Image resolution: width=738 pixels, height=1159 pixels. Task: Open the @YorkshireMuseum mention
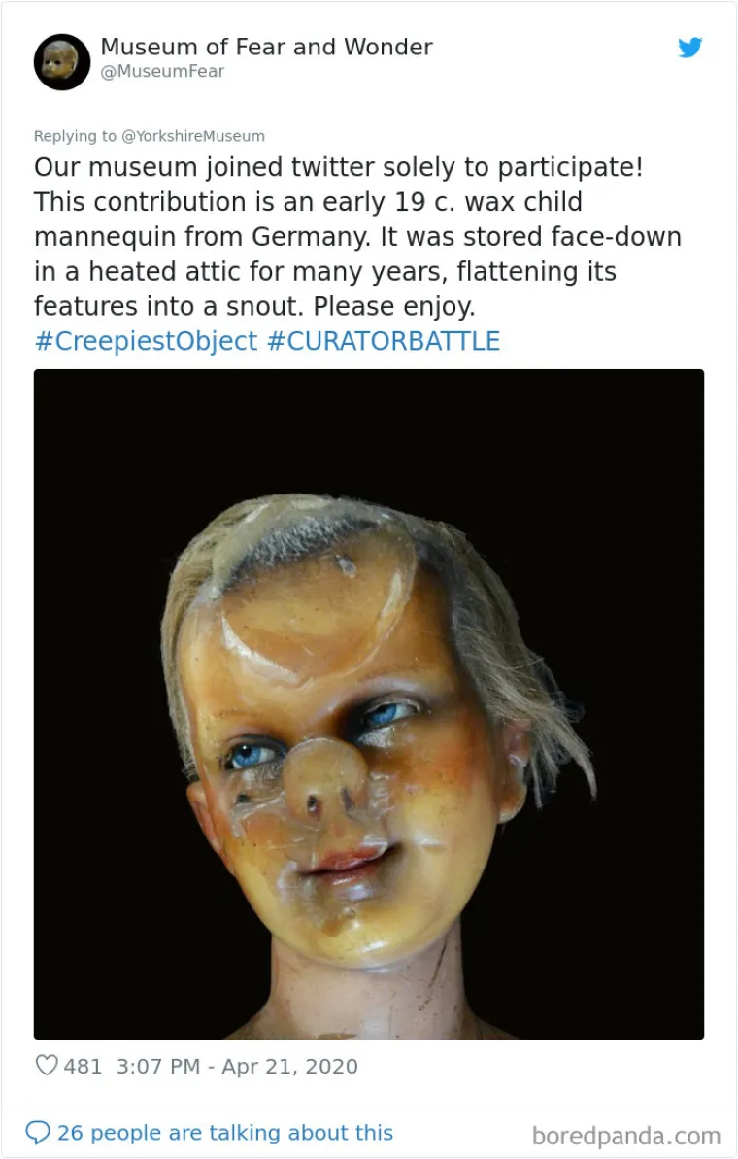[x=193, y=136]
